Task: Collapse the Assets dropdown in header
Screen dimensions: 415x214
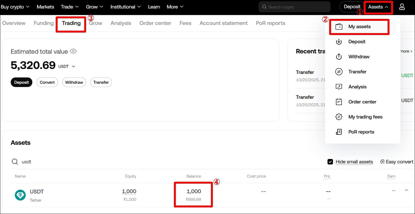Action: point(378,7)
